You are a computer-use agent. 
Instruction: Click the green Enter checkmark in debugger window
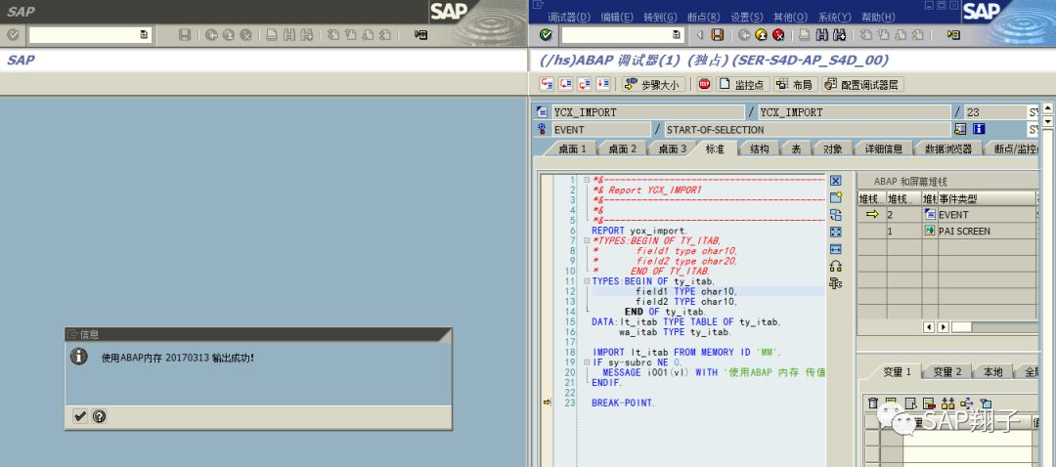pyautogui.click(x=547, y=35)
